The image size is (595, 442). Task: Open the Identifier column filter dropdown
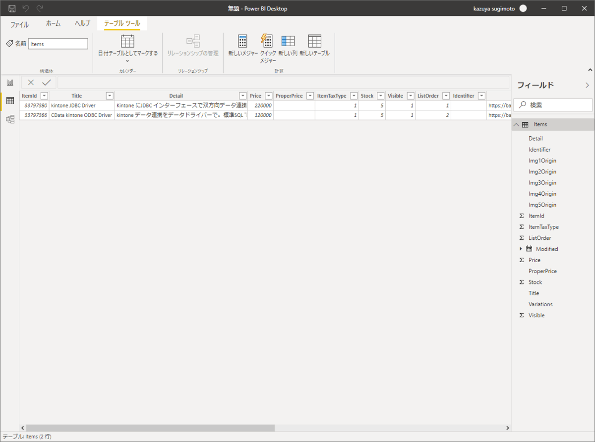click(x=481, y=96)
